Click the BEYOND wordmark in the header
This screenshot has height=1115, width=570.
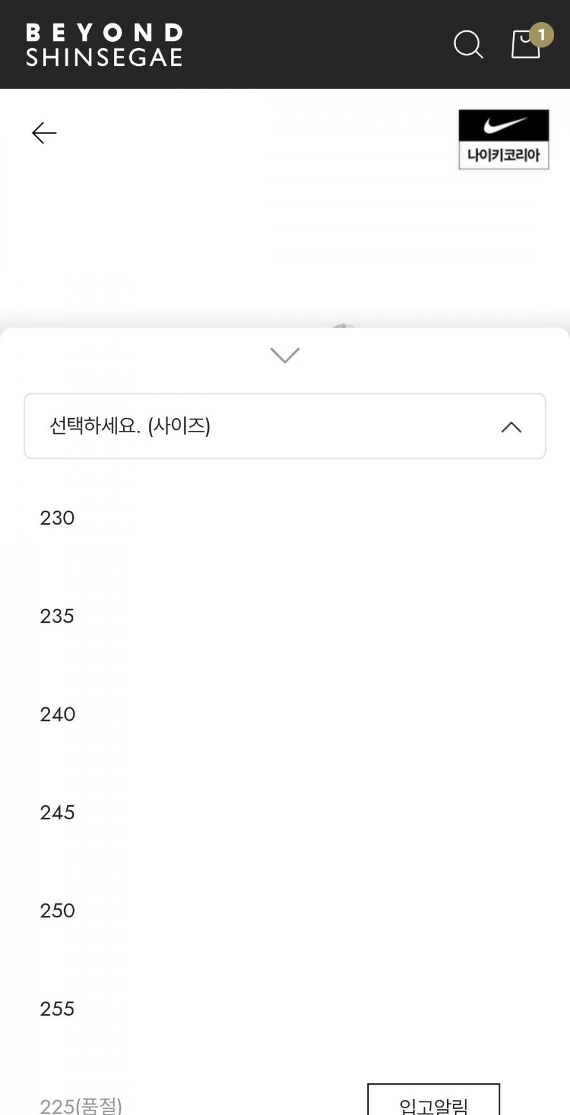click(x=104, y=32)
